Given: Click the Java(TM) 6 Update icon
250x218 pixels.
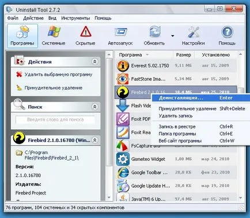Looking at the screenshot, I should tap(123, 197).
